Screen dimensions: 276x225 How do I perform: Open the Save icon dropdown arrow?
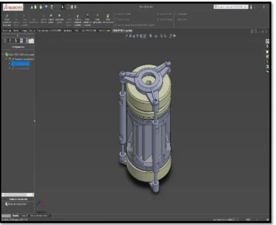(49, 7)
